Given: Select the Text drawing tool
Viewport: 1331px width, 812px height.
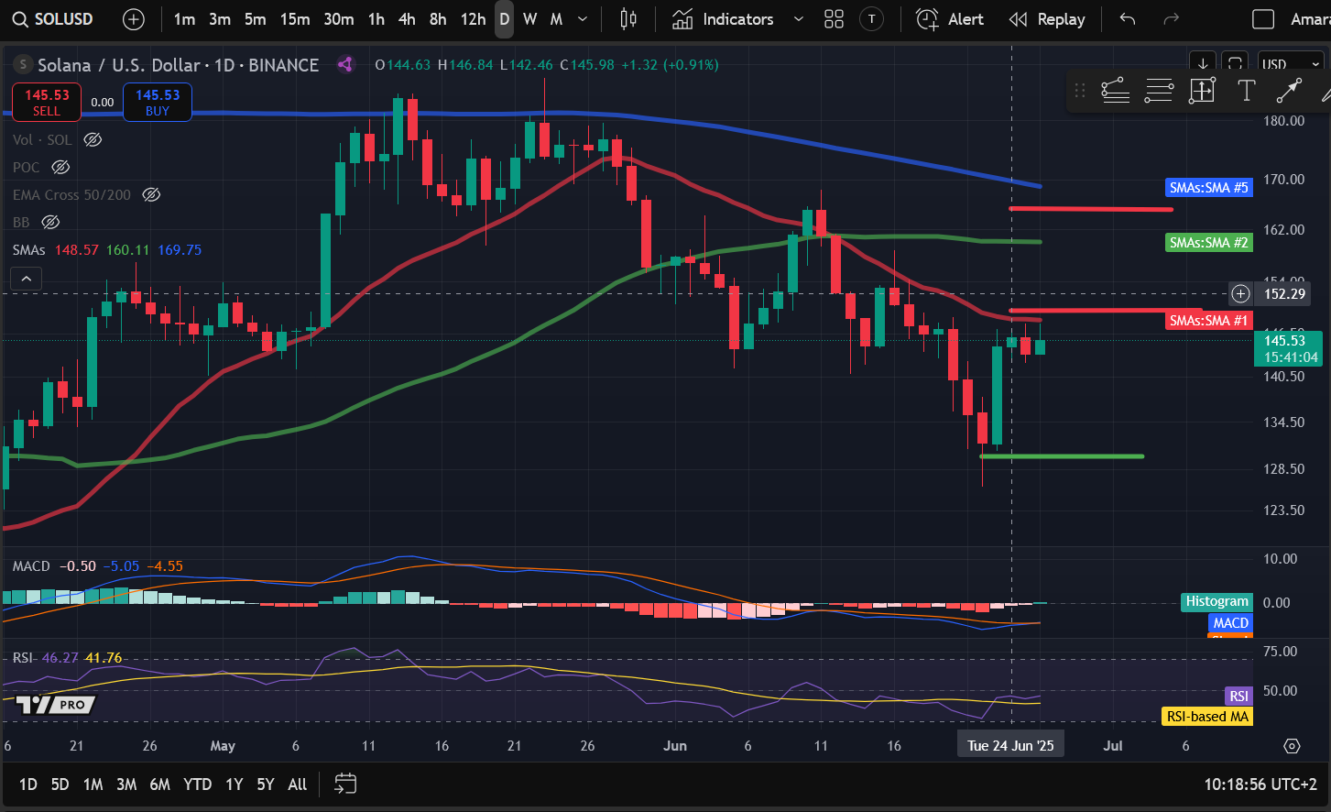Looking at the screenshot, I should coord(1246,90).
